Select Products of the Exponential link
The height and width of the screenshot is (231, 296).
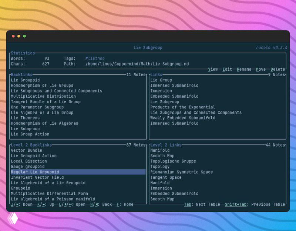pos(182,107)
